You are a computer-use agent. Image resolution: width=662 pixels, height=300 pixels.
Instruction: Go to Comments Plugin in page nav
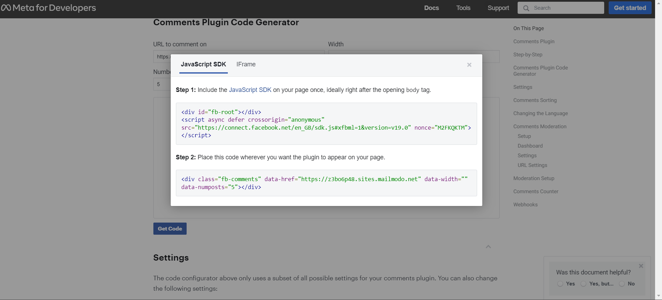[x=534, y=41]
